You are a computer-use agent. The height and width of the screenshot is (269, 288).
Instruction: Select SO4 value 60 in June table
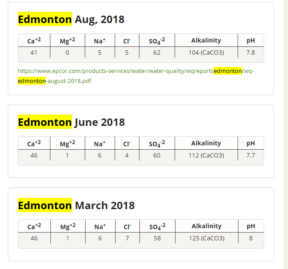tap(157, 155)
